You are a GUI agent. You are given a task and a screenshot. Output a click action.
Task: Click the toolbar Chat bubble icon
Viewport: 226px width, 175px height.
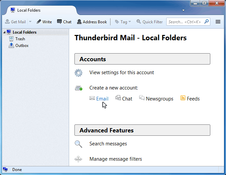point(59,22)
